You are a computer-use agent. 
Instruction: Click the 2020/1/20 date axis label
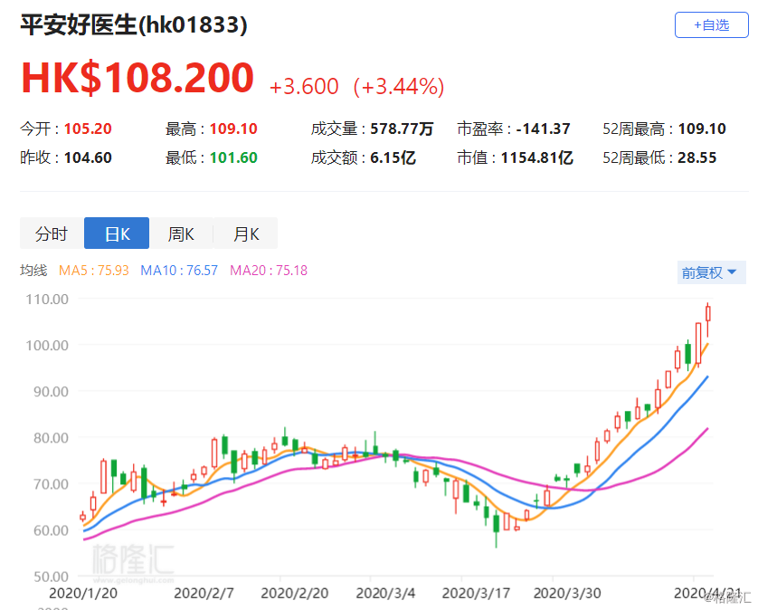[x=83, y=593]
